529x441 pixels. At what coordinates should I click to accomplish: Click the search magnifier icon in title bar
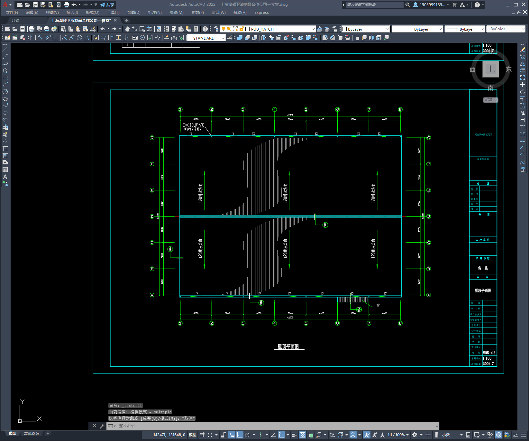pos(407,5)
